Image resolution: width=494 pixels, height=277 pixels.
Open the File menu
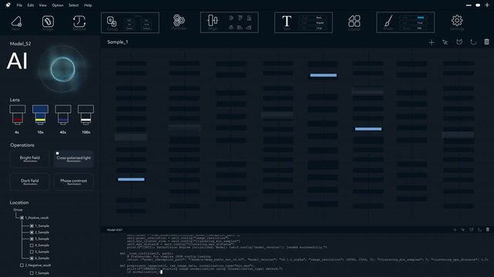pyautogui.click(x=19, y=5)
